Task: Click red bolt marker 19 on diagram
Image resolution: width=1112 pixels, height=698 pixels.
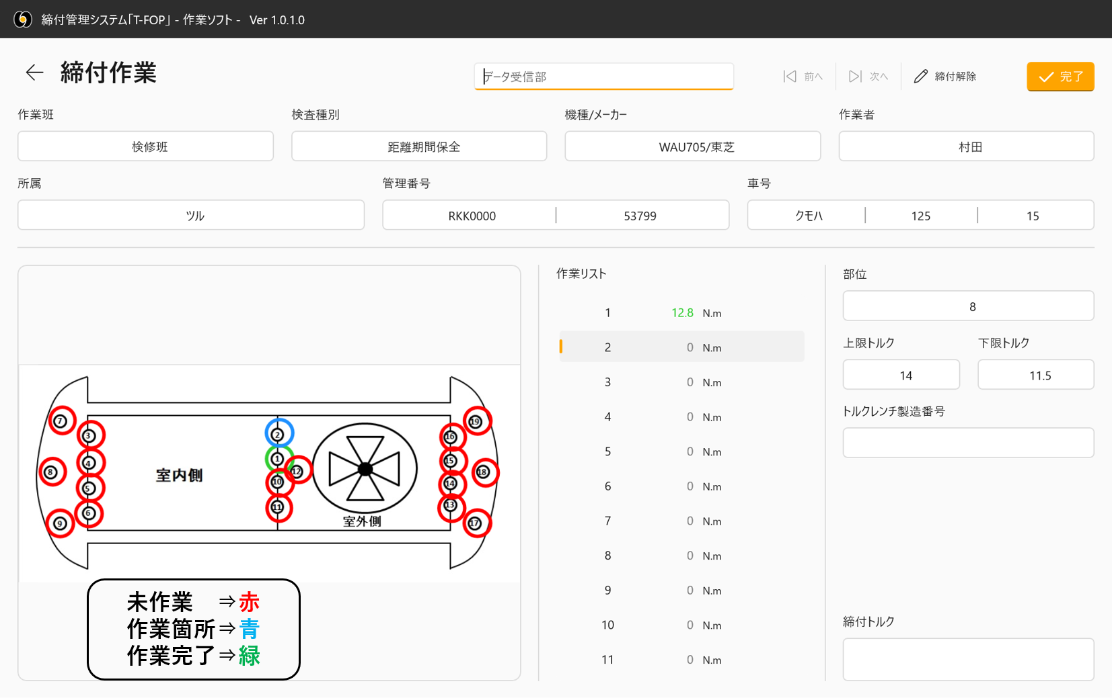Action: (476, 422)
